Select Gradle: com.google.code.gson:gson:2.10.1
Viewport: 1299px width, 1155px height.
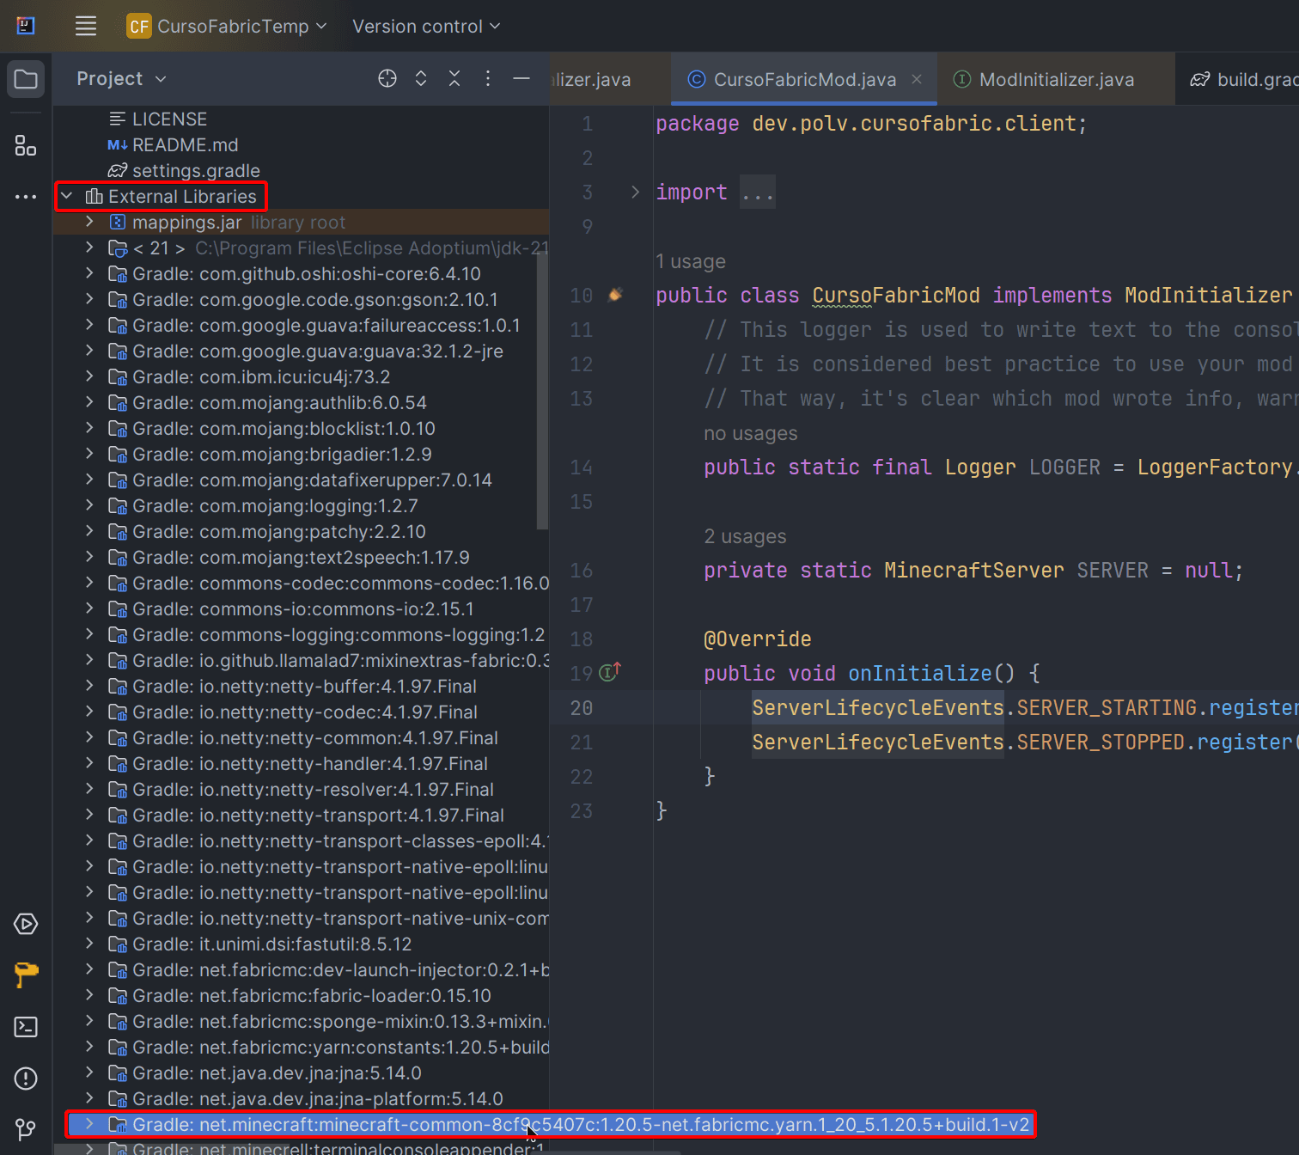click(x=315, y=299)
